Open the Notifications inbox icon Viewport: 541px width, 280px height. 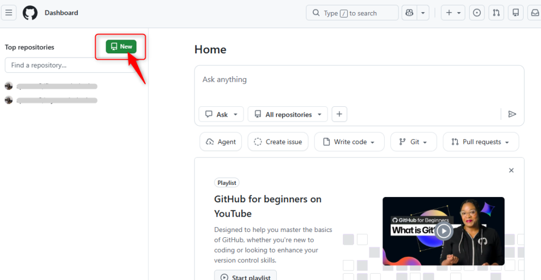coord(534,13)
